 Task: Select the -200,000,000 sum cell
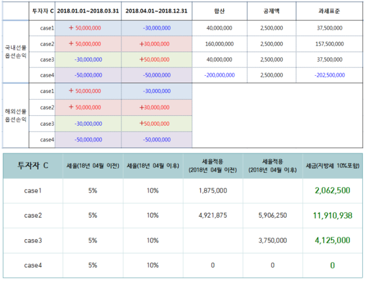[x=218, y=75]
